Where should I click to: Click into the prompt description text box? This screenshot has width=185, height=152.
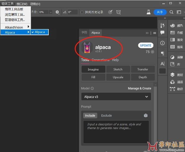(x=116, y=132)
